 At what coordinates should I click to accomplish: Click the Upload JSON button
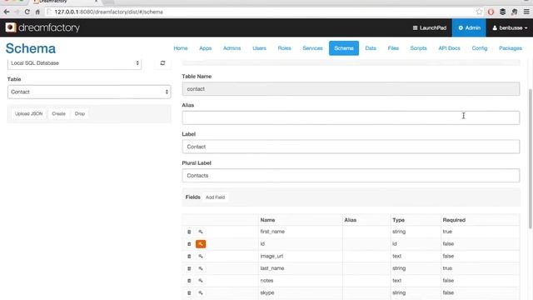point(29,113)
